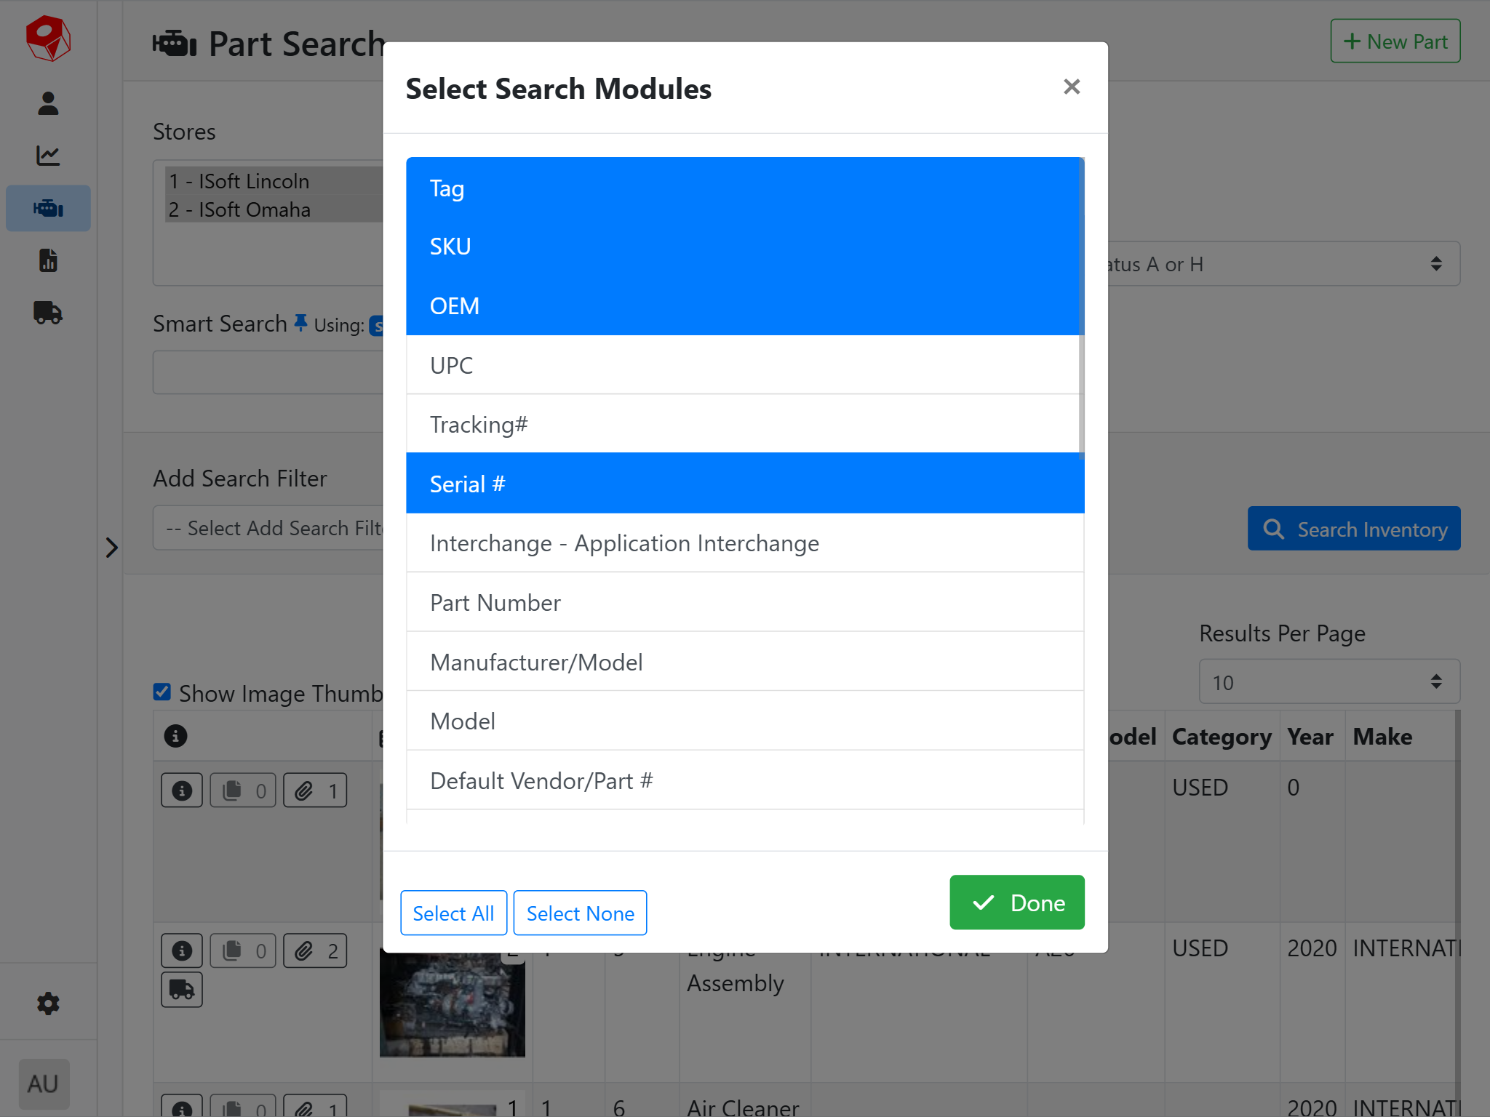
Task: Click the info icon on the first inventory row
Action: pyautogui.click(x=181, y=790)
